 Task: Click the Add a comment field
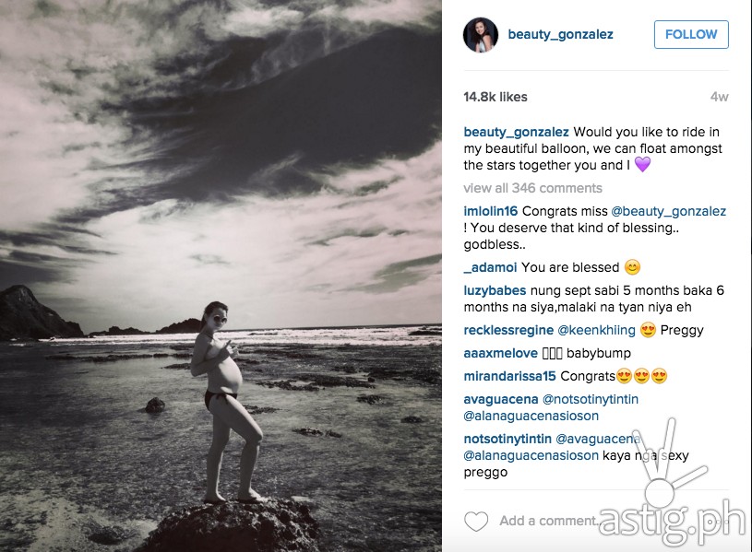click(549, 521)
